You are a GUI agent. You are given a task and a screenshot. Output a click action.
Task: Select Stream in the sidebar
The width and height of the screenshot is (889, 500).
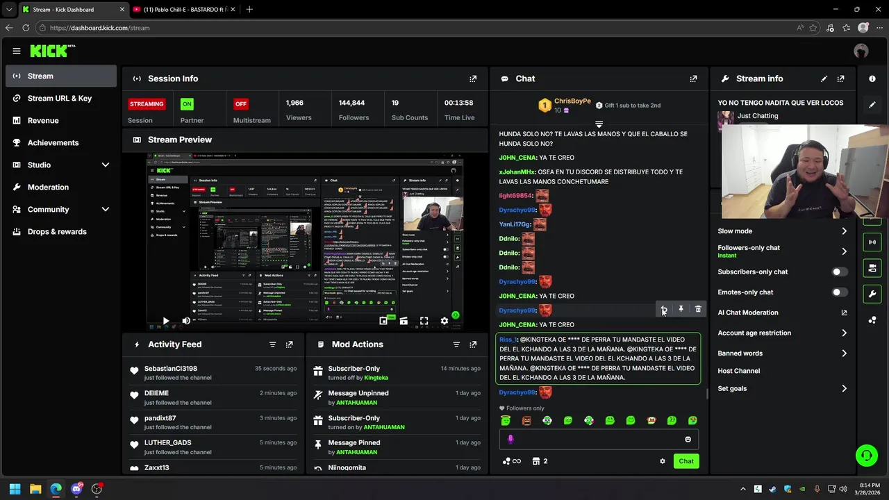tap(61, 76)
